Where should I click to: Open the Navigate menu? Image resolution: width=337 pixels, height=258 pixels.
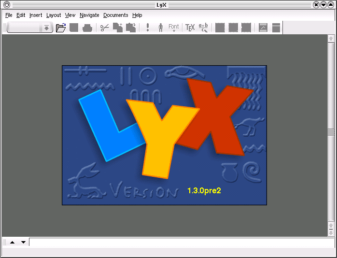[x=89, y=15]
